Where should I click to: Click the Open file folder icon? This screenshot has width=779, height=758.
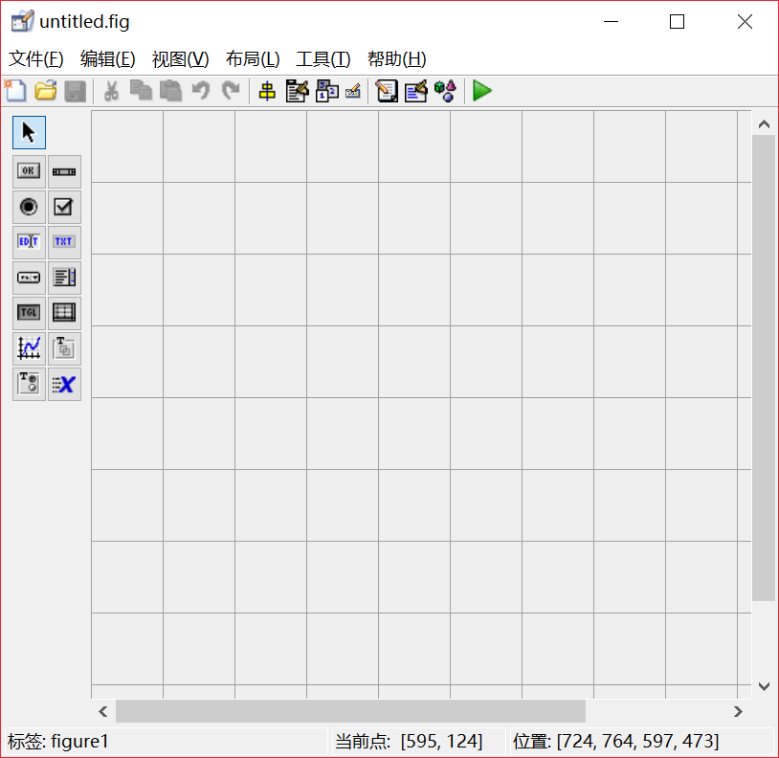click(45, 91)
